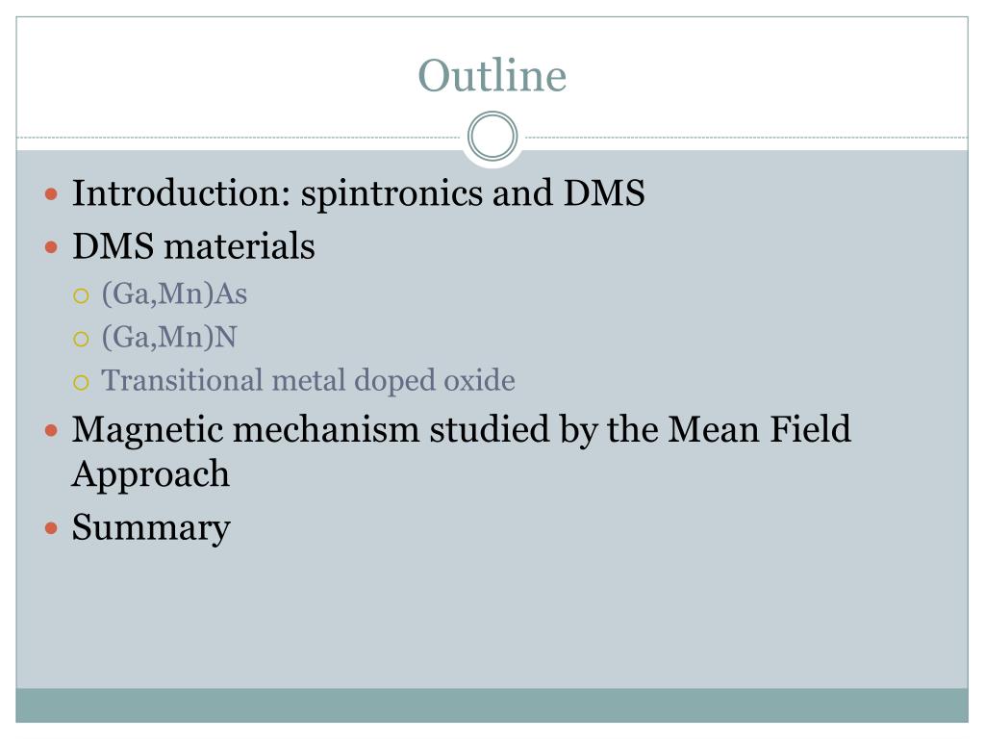Select the 'DMS materials' text line
This screenshot has width=985, height=739.
click(193, 245)
